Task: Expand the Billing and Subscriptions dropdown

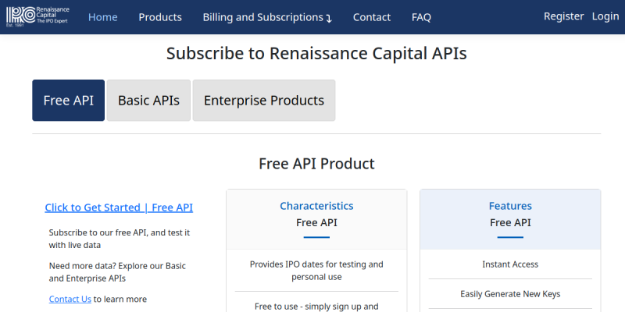Action: pos(267,17)
